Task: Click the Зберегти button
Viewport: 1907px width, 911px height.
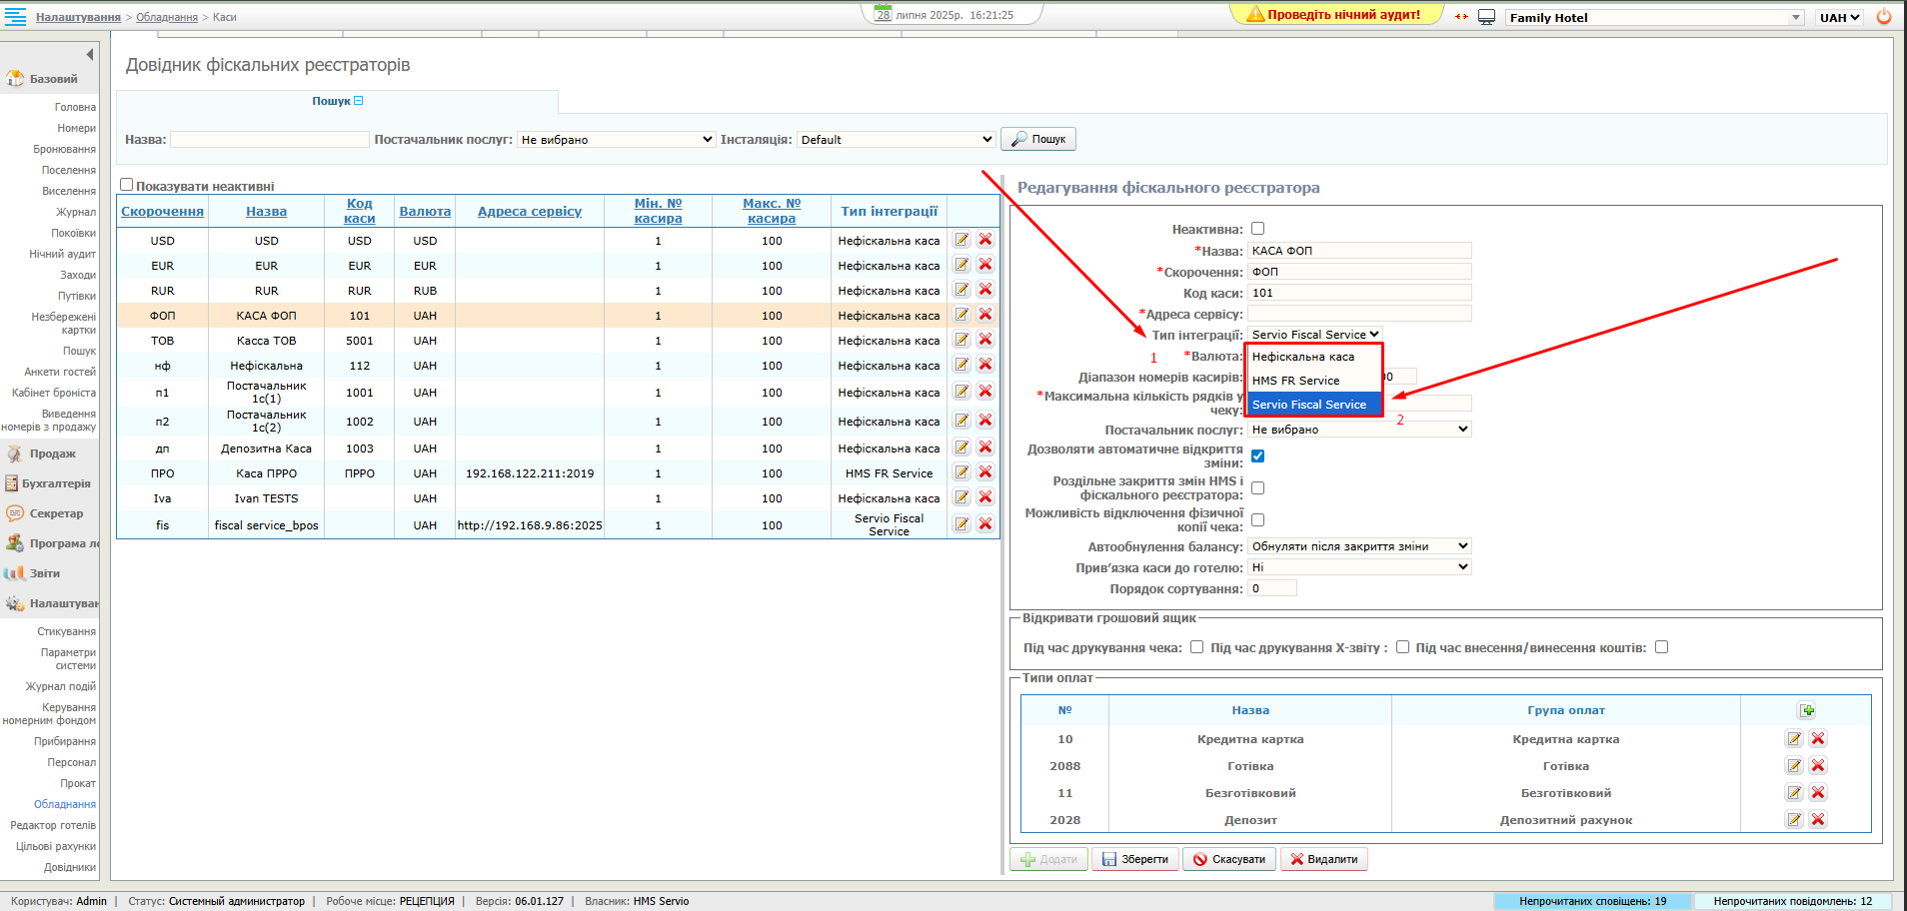Action: [x=1135, y=859]
